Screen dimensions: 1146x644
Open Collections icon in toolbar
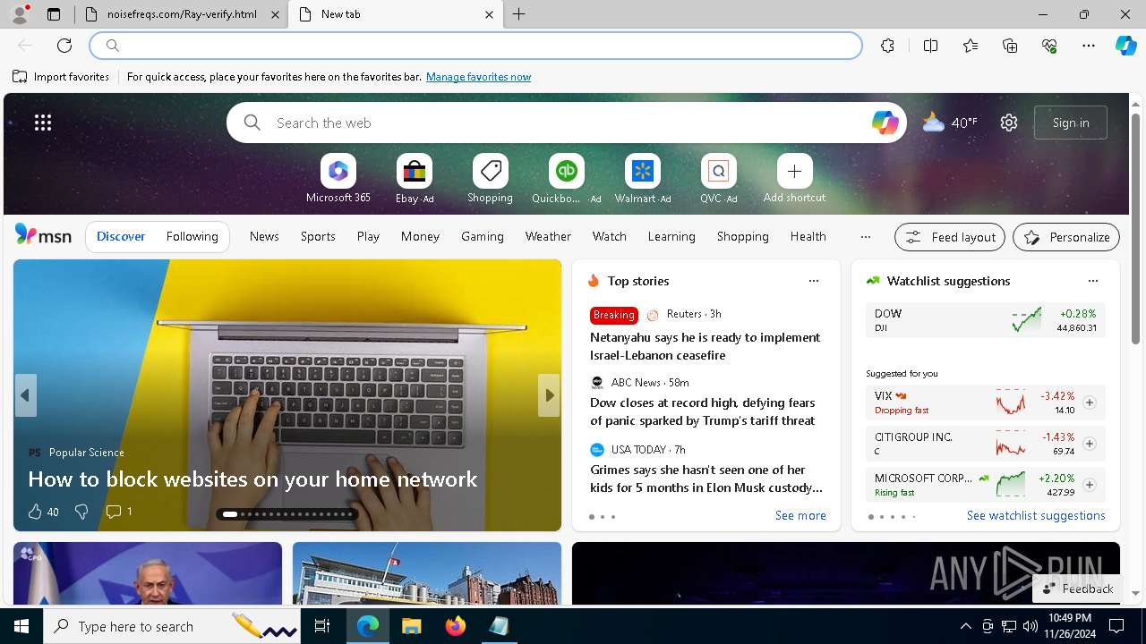click(x=1010, y=46)
